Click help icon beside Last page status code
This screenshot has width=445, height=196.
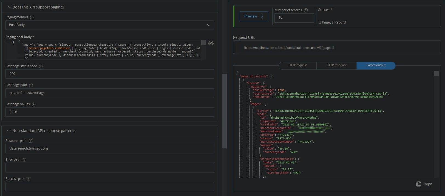41,66
